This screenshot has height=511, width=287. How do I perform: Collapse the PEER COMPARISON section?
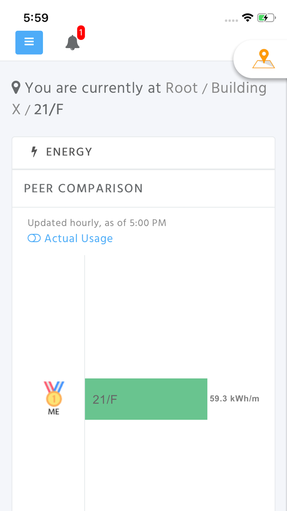pos(84,188)
